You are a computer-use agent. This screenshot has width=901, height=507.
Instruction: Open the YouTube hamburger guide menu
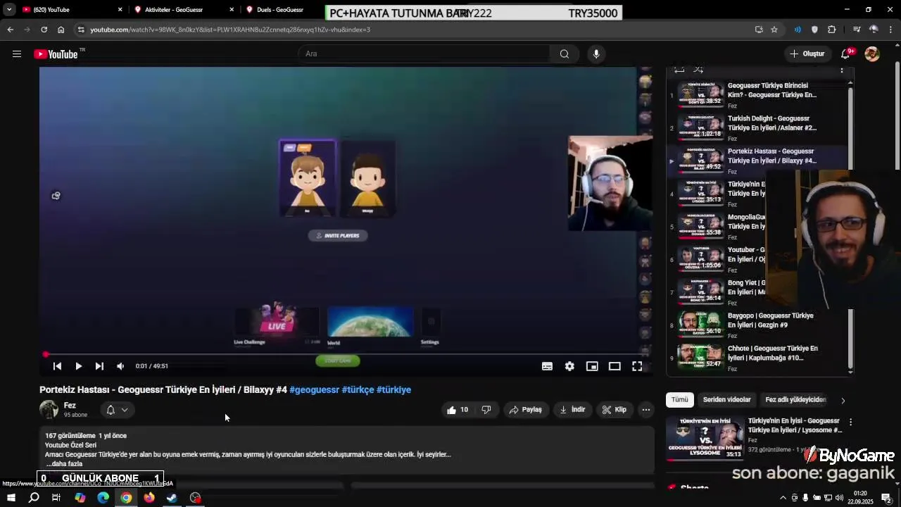17,54
